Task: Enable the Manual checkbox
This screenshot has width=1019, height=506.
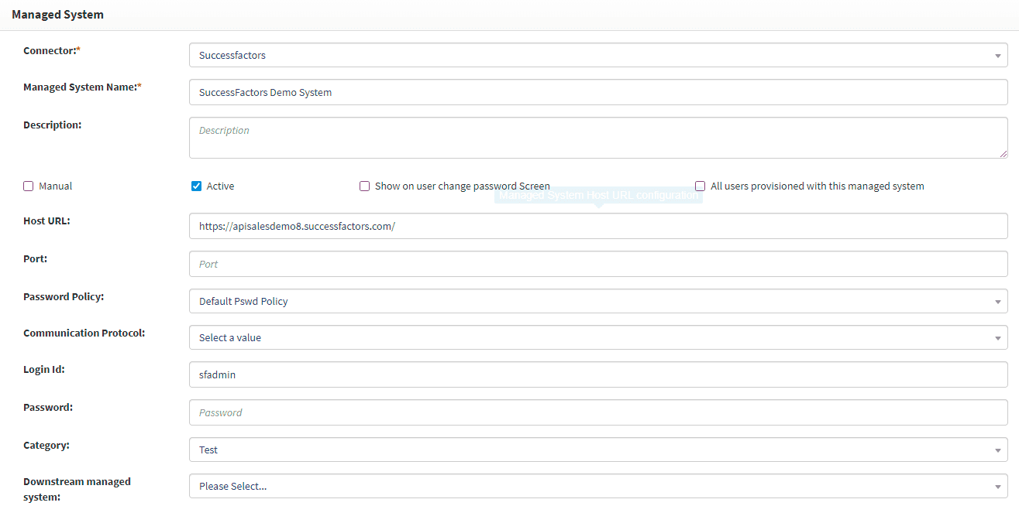Action: coord(29,186)
